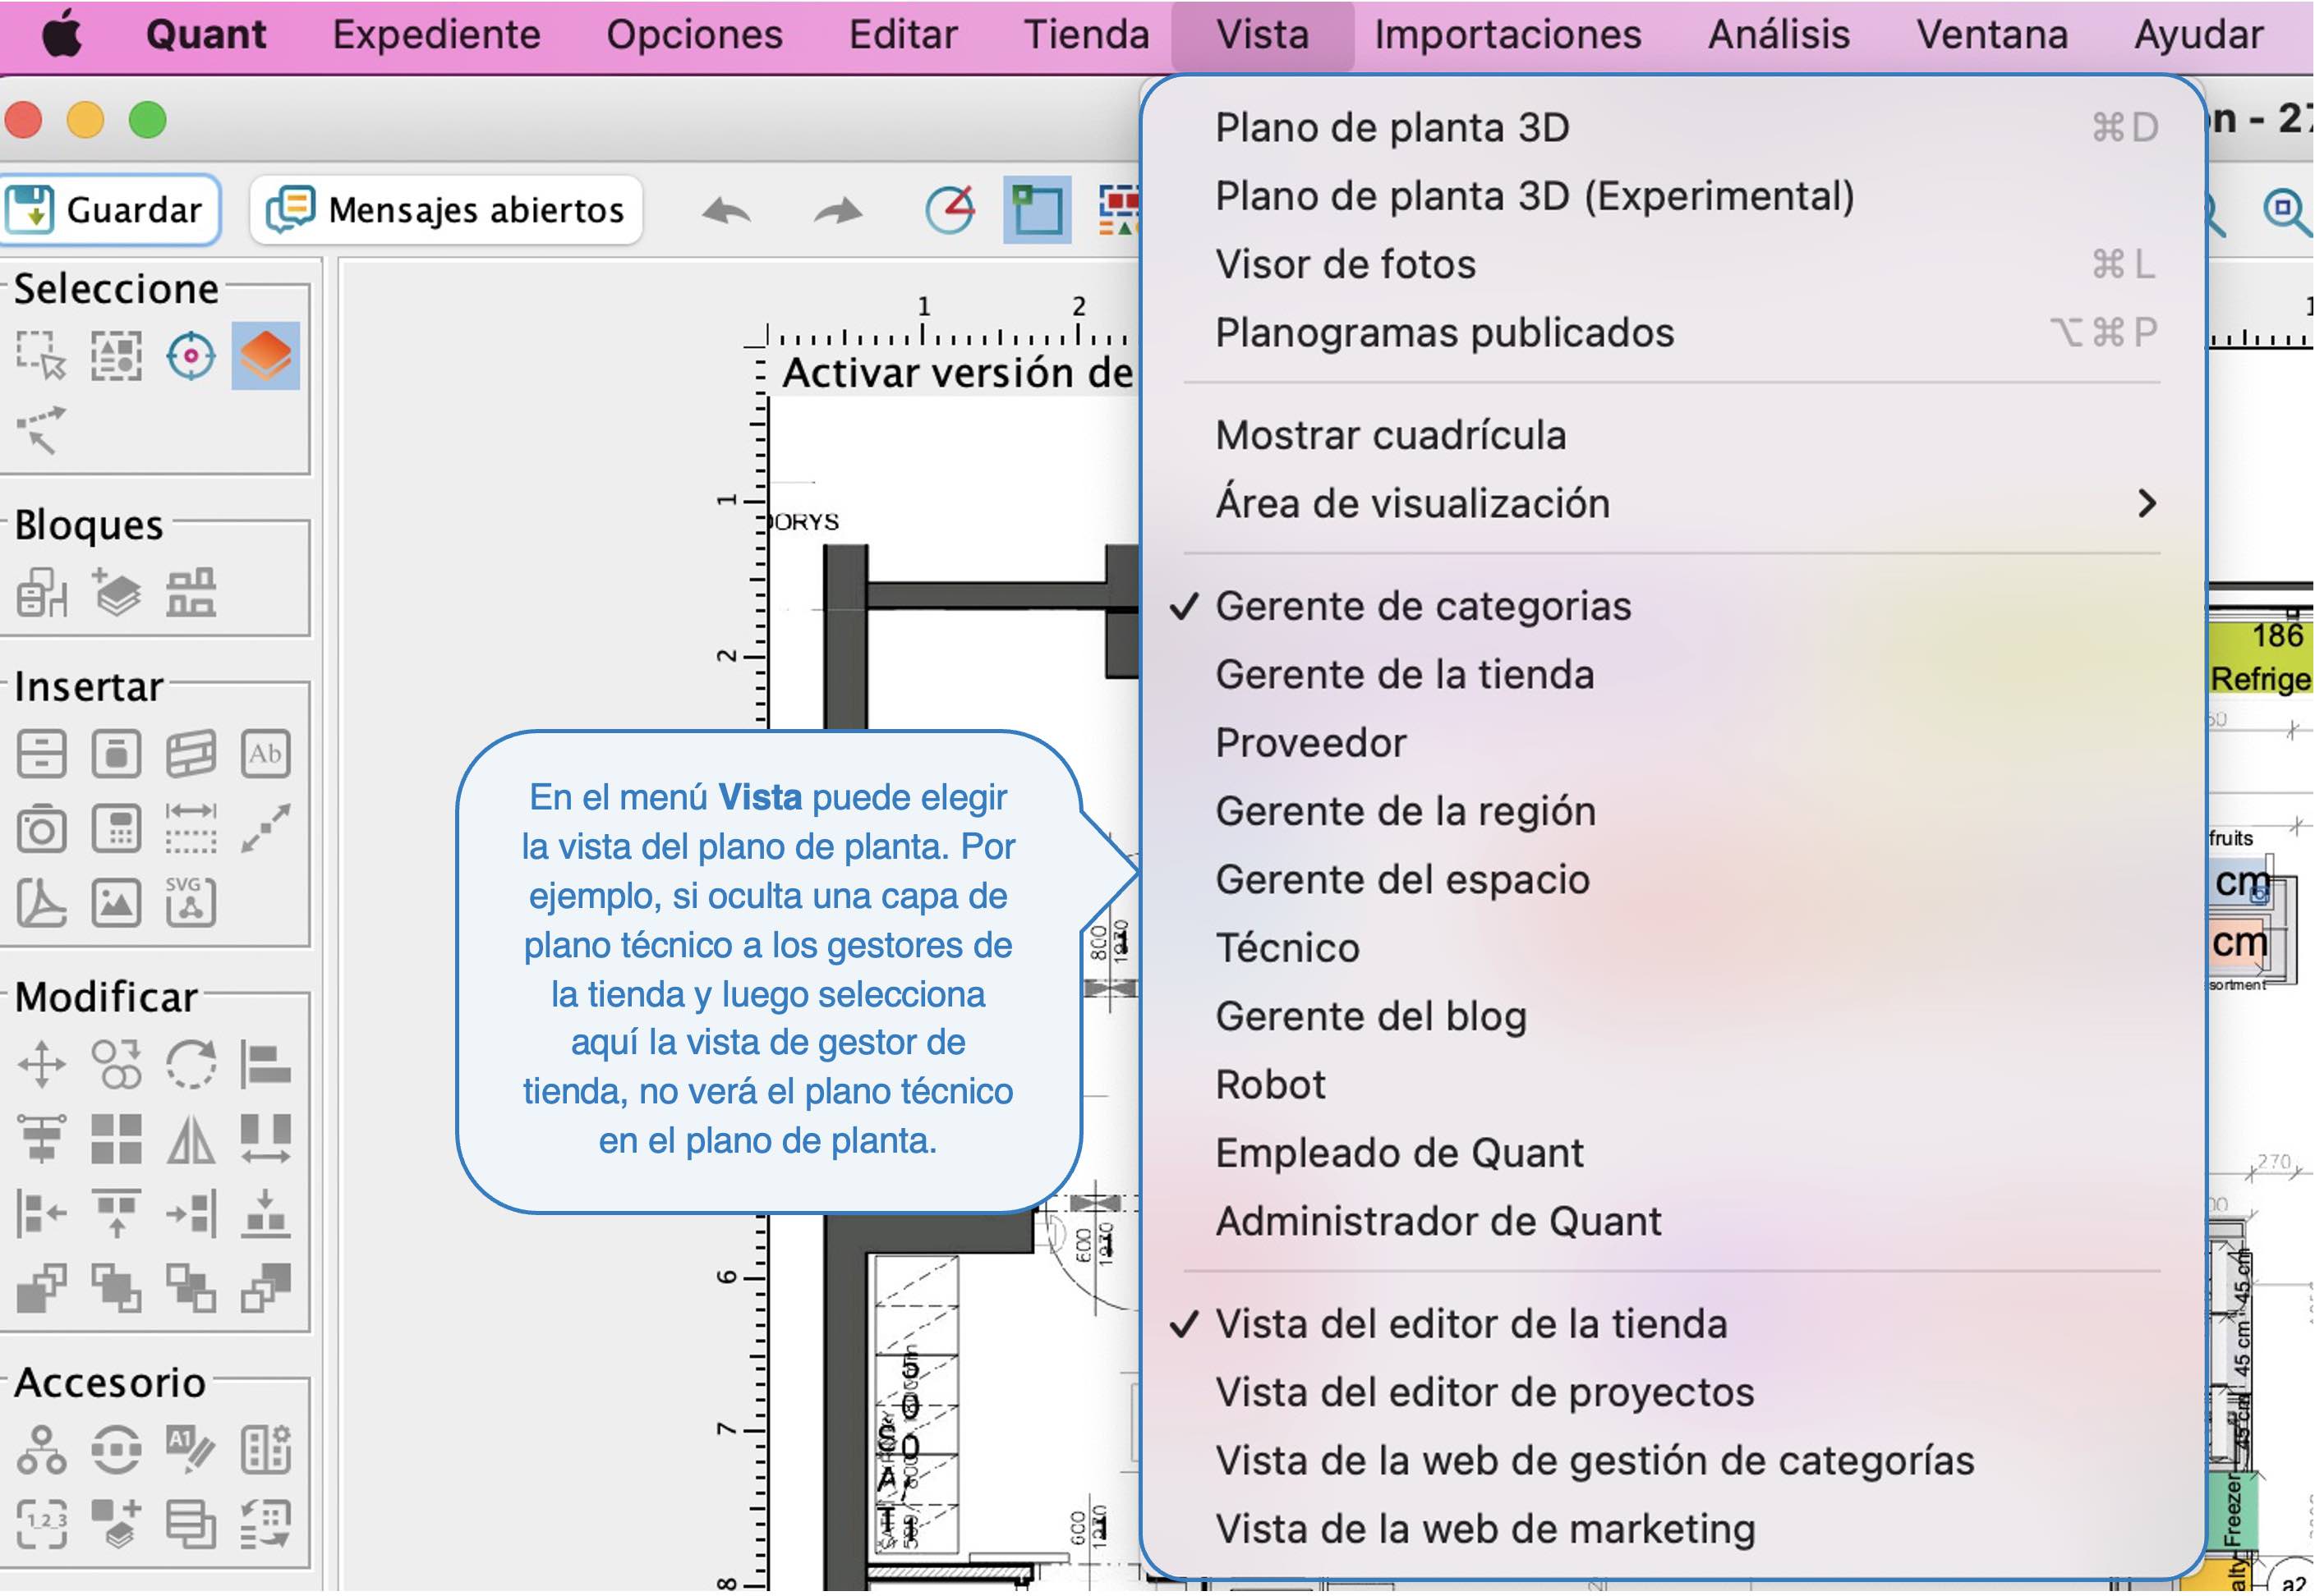The height and width of the screenshot is (1596, 2315).
Task: Expand Área de visualización submenu
Action: pos(1673,504)
